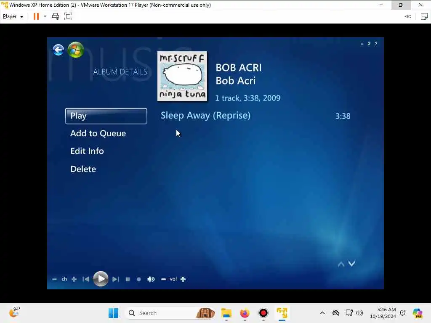Screen dimensions: 431x323
Task: Click the cloud sync tray icon
Action: [336, 313]
